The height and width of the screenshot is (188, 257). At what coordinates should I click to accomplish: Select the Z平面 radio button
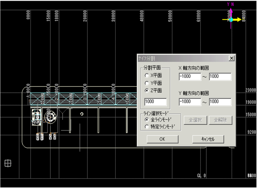[147, 90]
